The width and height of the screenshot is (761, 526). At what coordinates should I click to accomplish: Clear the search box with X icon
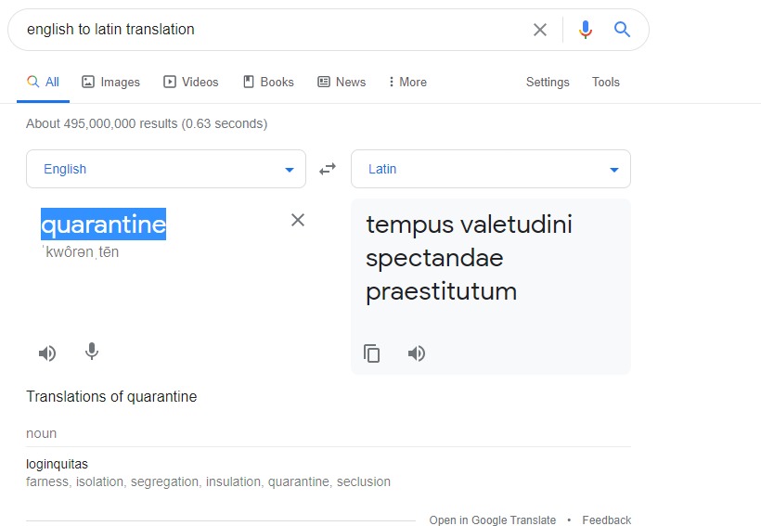point(540,30)
